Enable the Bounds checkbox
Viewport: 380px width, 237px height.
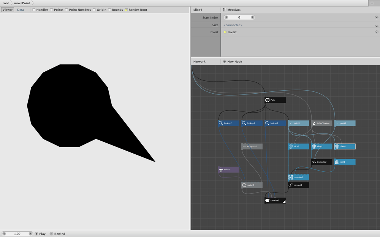tap(109, 10)
